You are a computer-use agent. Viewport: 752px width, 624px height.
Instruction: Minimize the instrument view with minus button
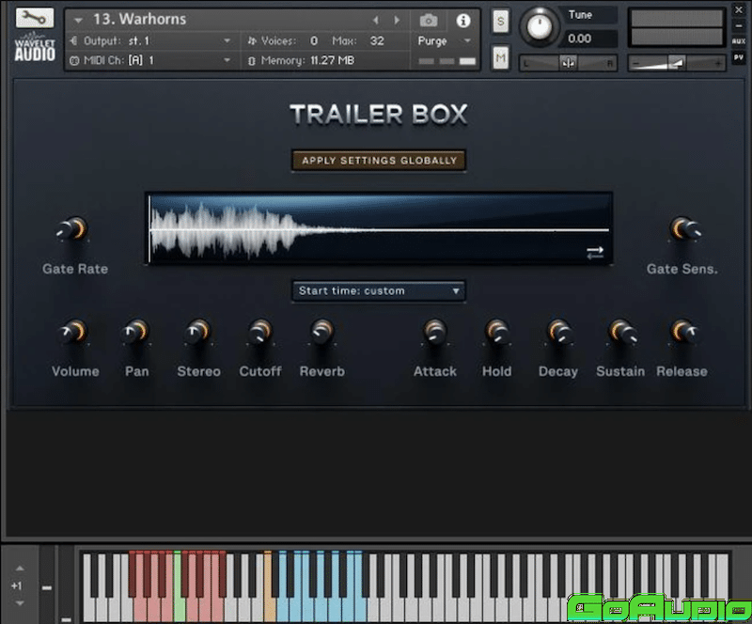[739, 25]
